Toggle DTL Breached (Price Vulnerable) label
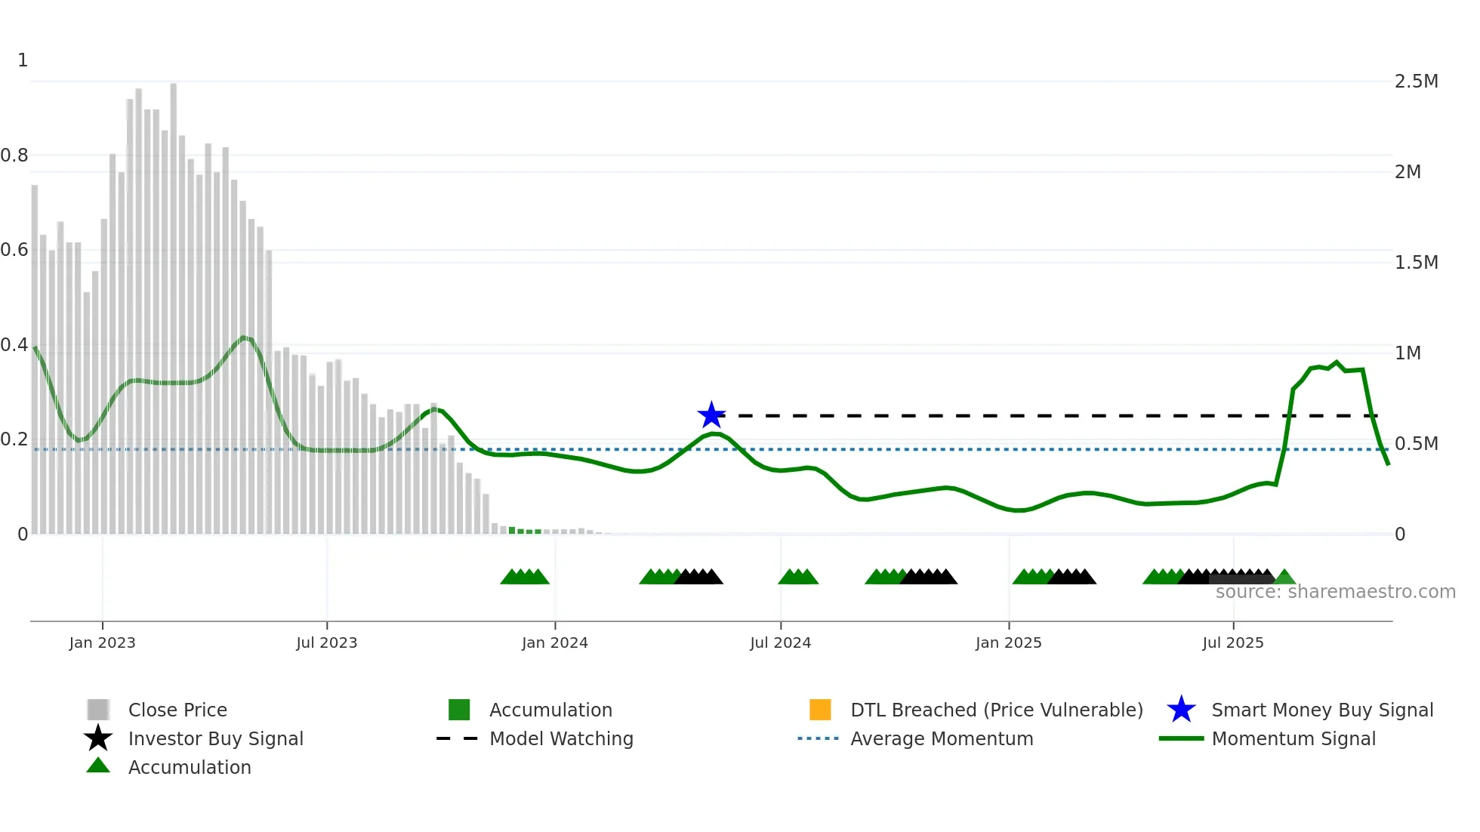Viewport: 1480px width, 832px height. pos(997,710)
